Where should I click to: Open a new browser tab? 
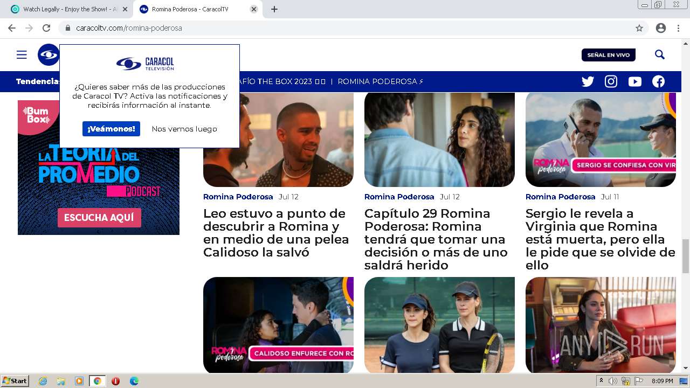point(274,9)
